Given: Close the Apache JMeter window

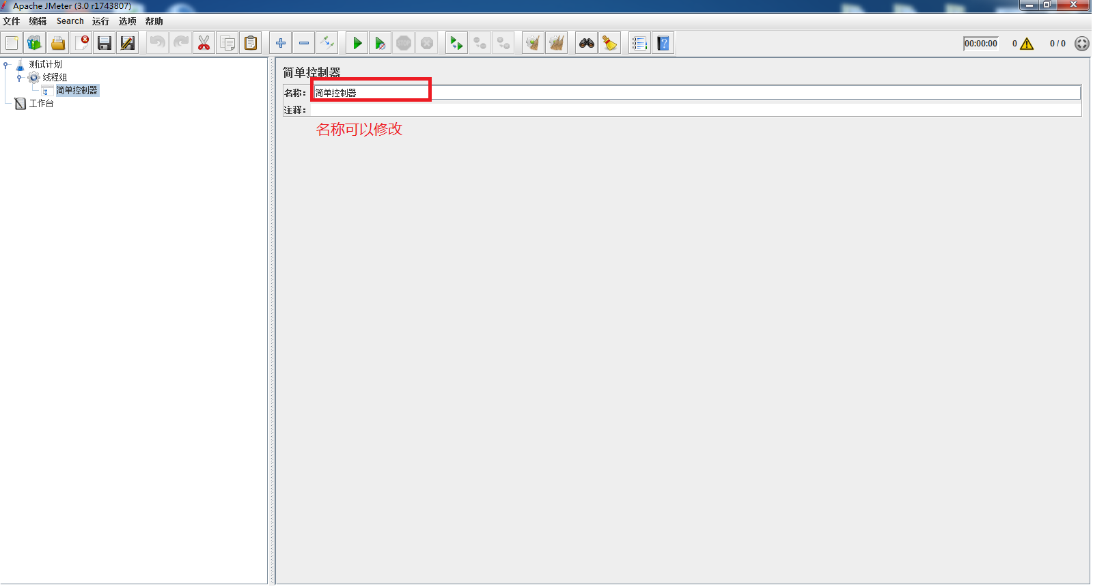Looking at the screenshot, I should click(x=1074, y=5).
